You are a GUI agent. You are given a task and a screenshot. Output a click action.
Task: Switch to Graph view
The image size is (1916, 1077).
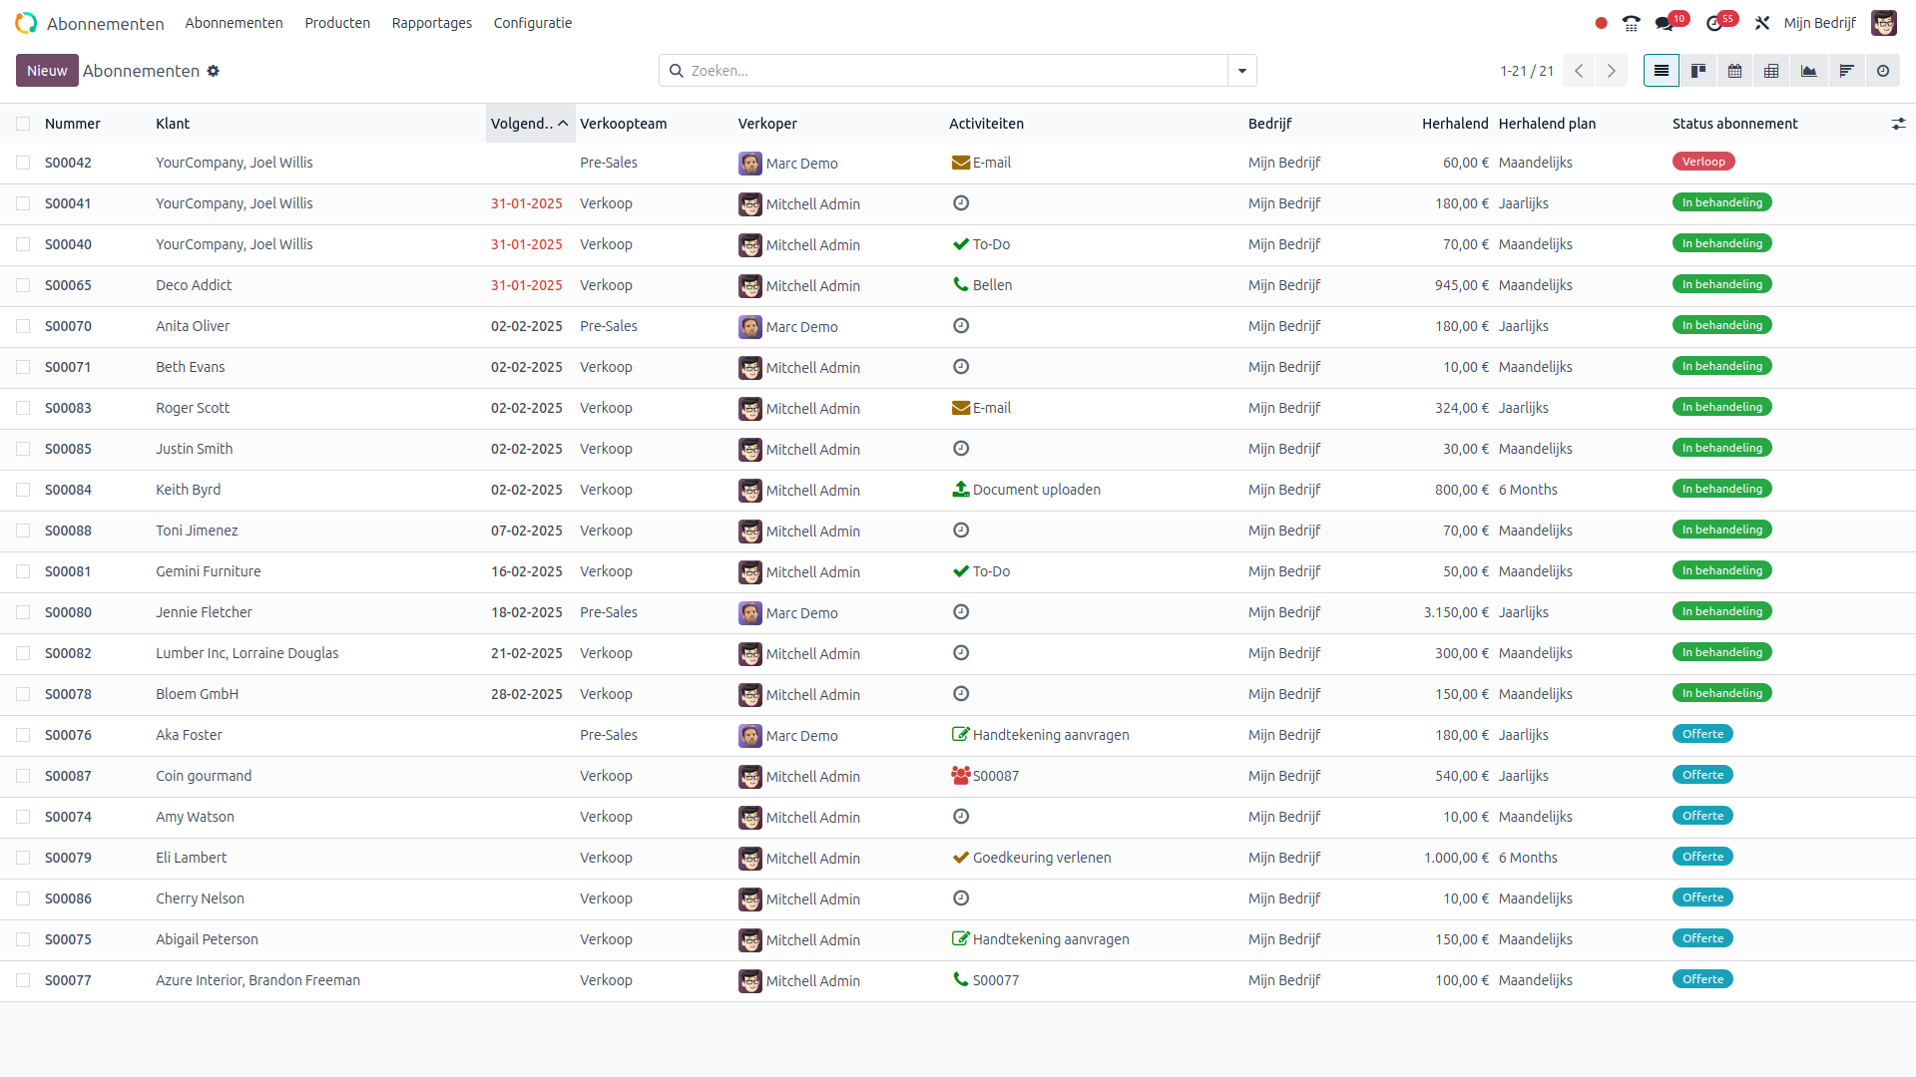pyautogui.click(x=1809, y=71)
